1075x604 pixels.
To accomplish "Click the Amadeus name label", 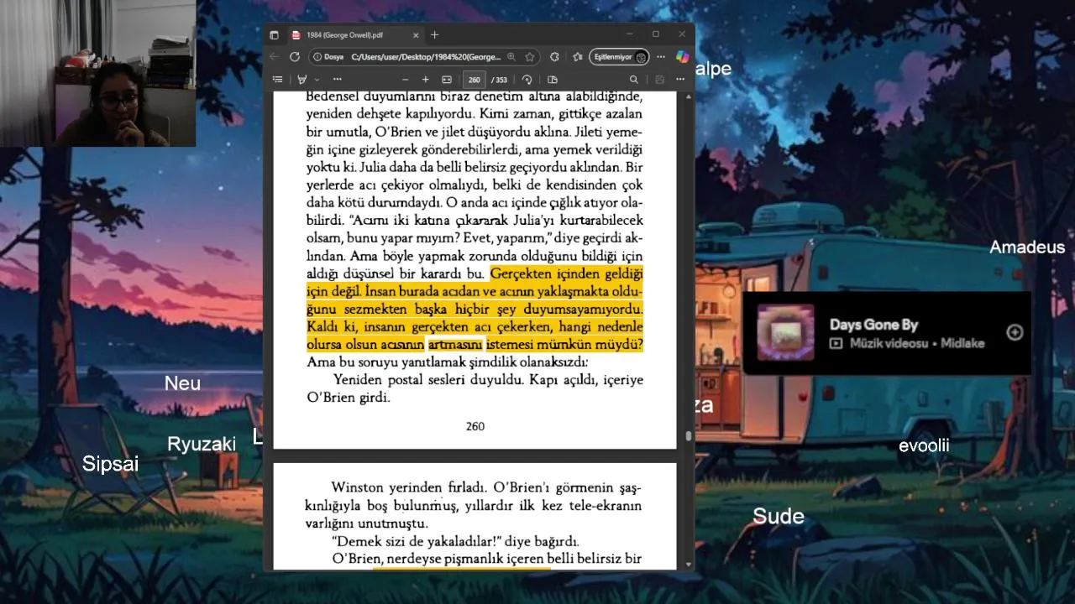I will (x=1026, y=247).
